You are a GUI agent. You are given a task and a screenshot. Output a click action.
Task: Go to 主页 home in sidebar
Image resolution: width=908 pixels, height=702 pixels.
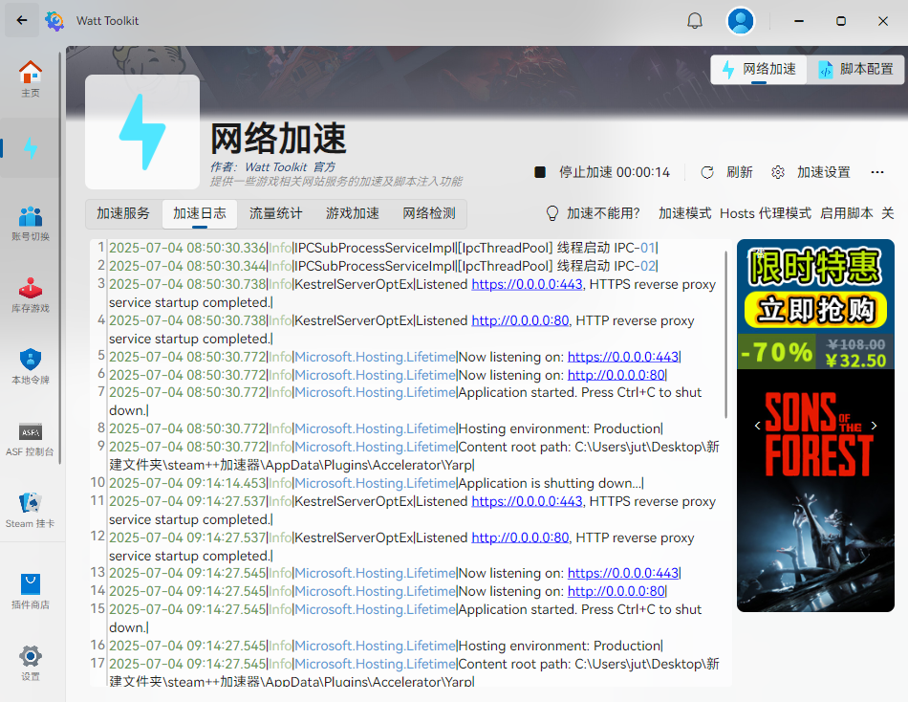[31, 79]
